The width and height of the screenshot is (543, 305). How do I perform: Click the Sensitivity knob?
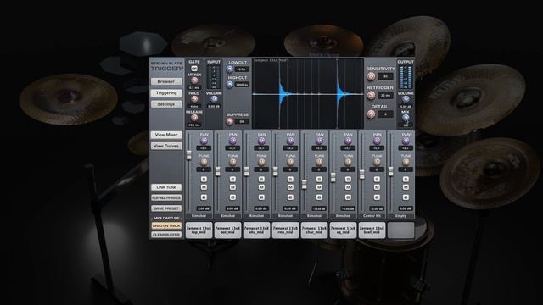pyautogui.click(x=372, y=76)
